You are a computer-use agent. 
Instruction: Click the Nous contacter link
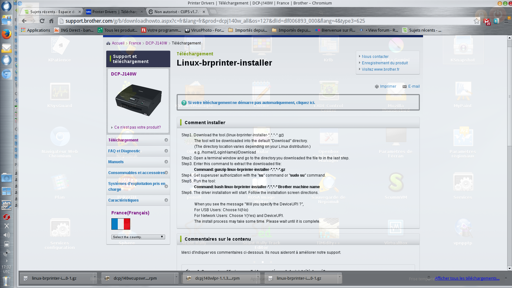pyautogui.click(x=375, y=57)
